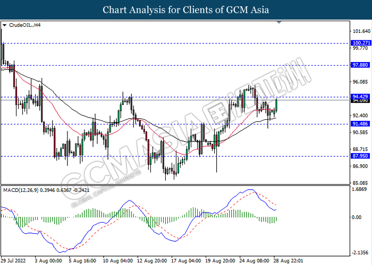Click the MACD 1.6869 scale value
Screen dimensions: 372x265
[x=360, y=189]
